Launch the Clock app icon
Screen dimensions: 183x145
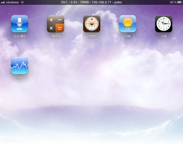point(164,24)
